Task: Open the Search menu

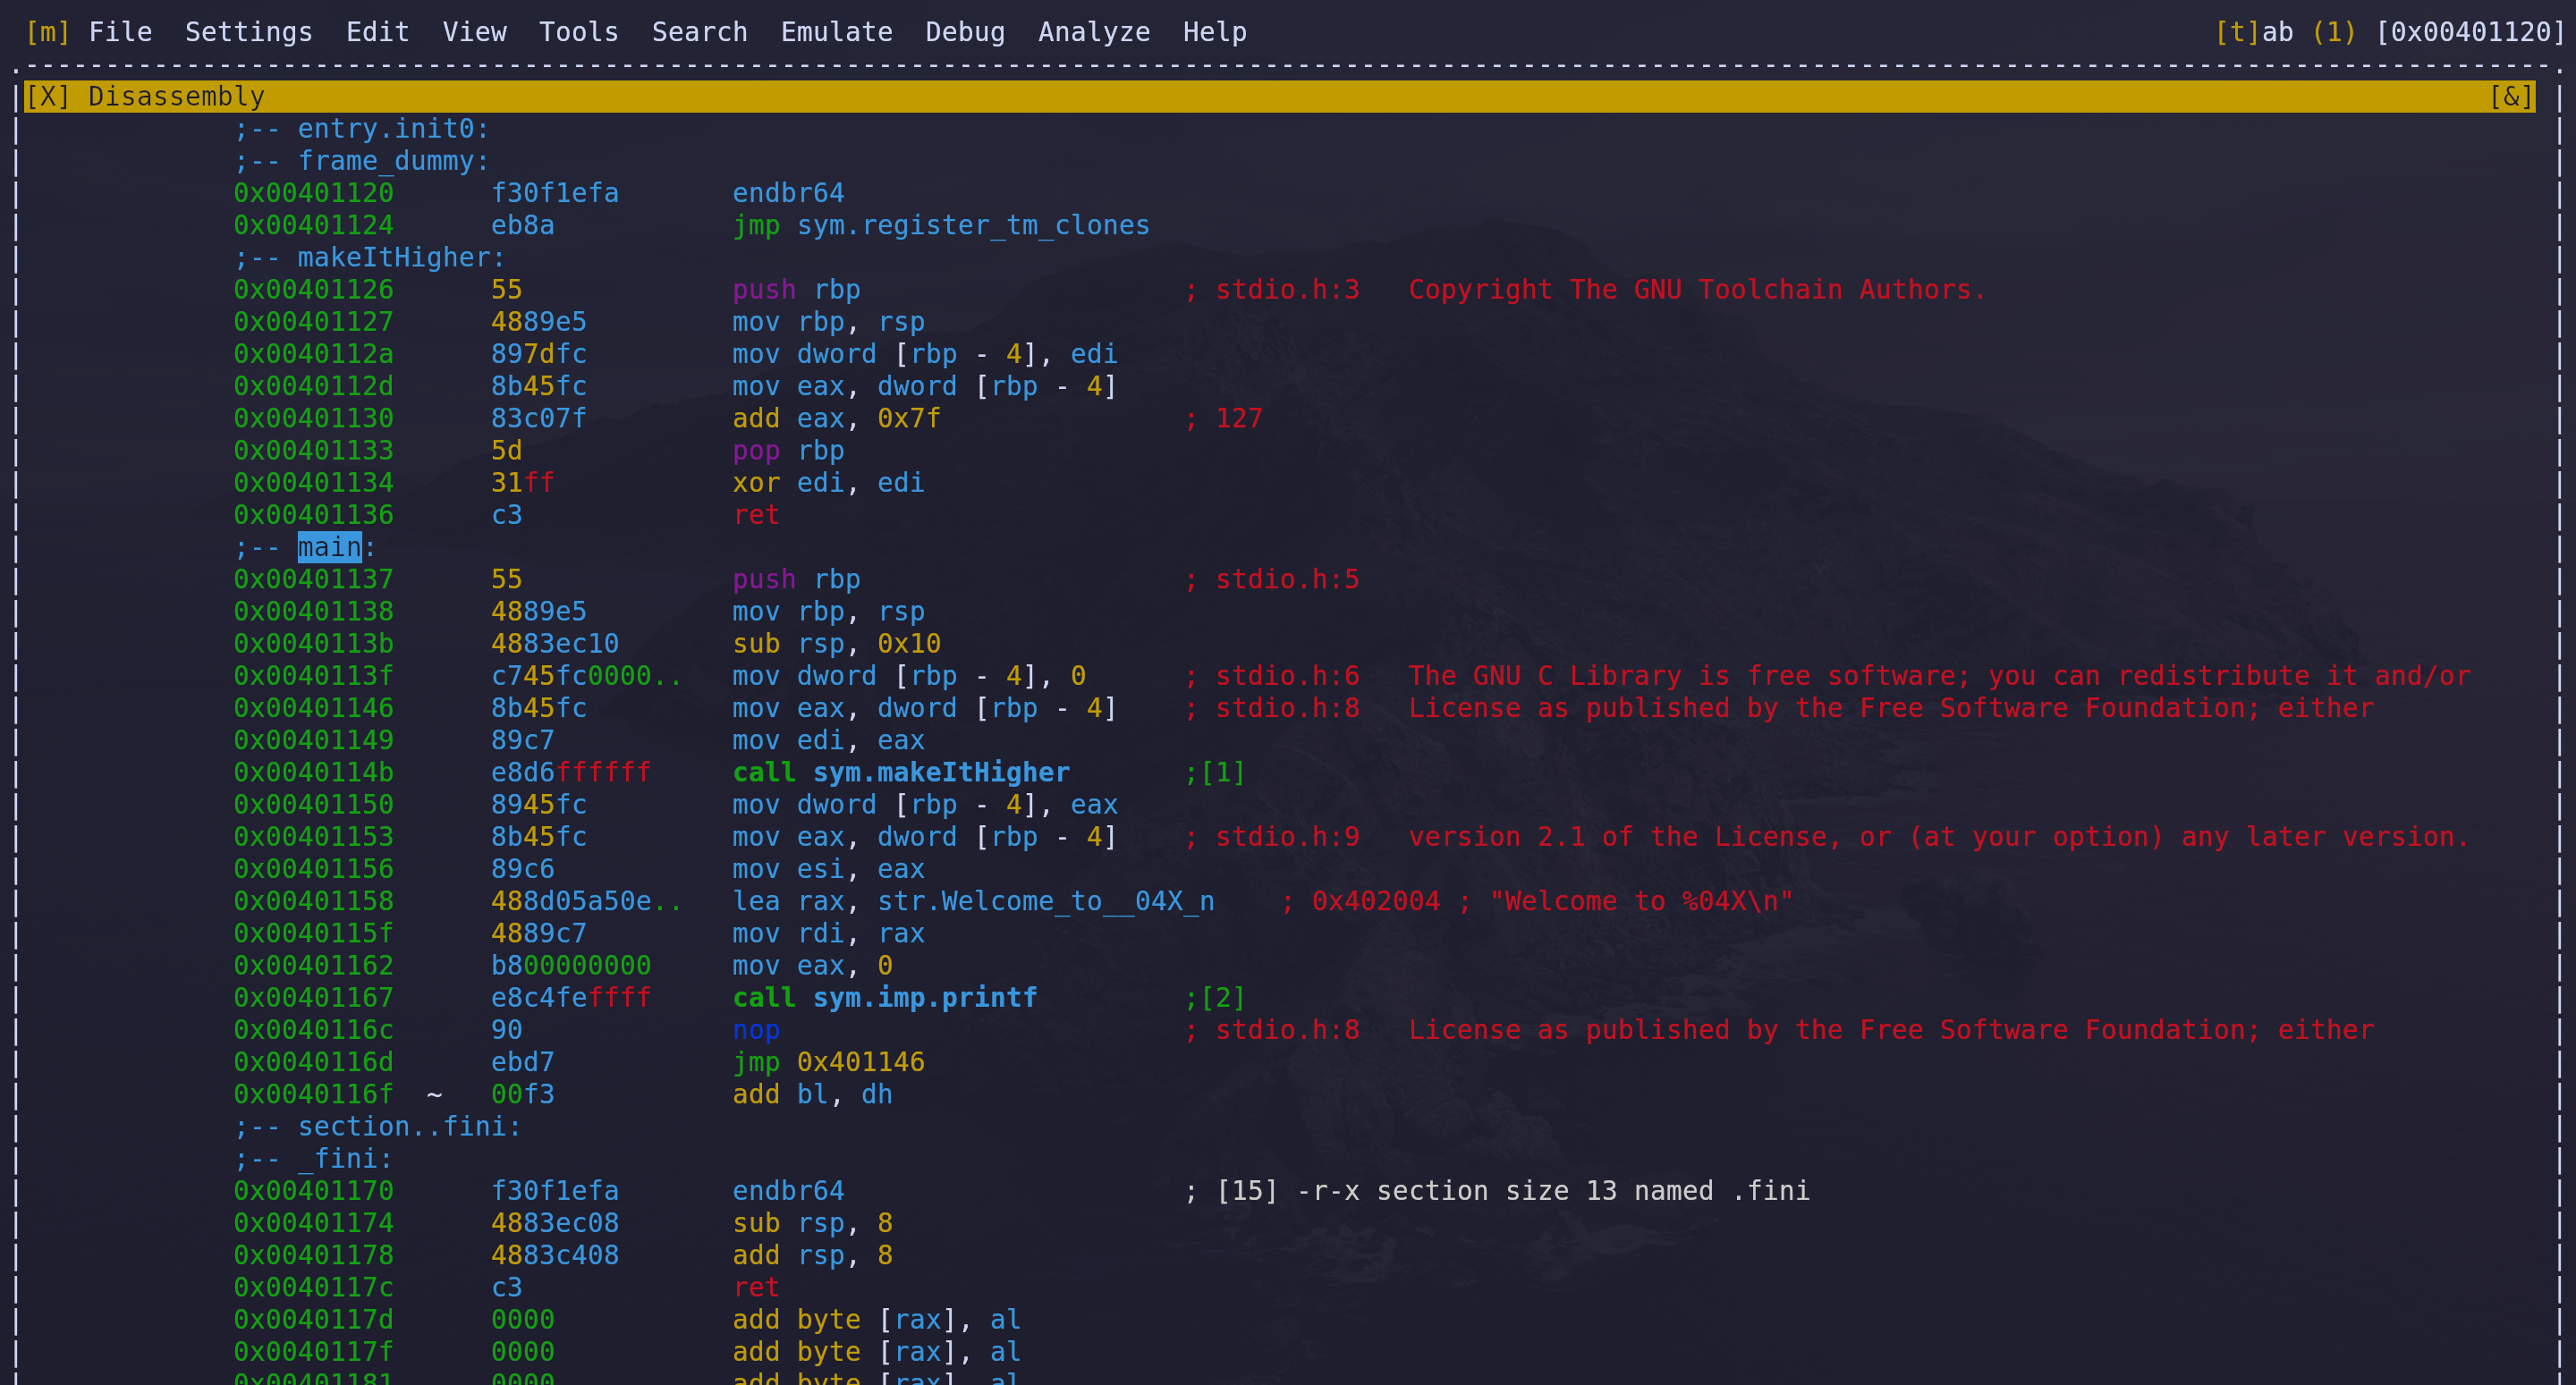Action: click(x=699, y=32)
